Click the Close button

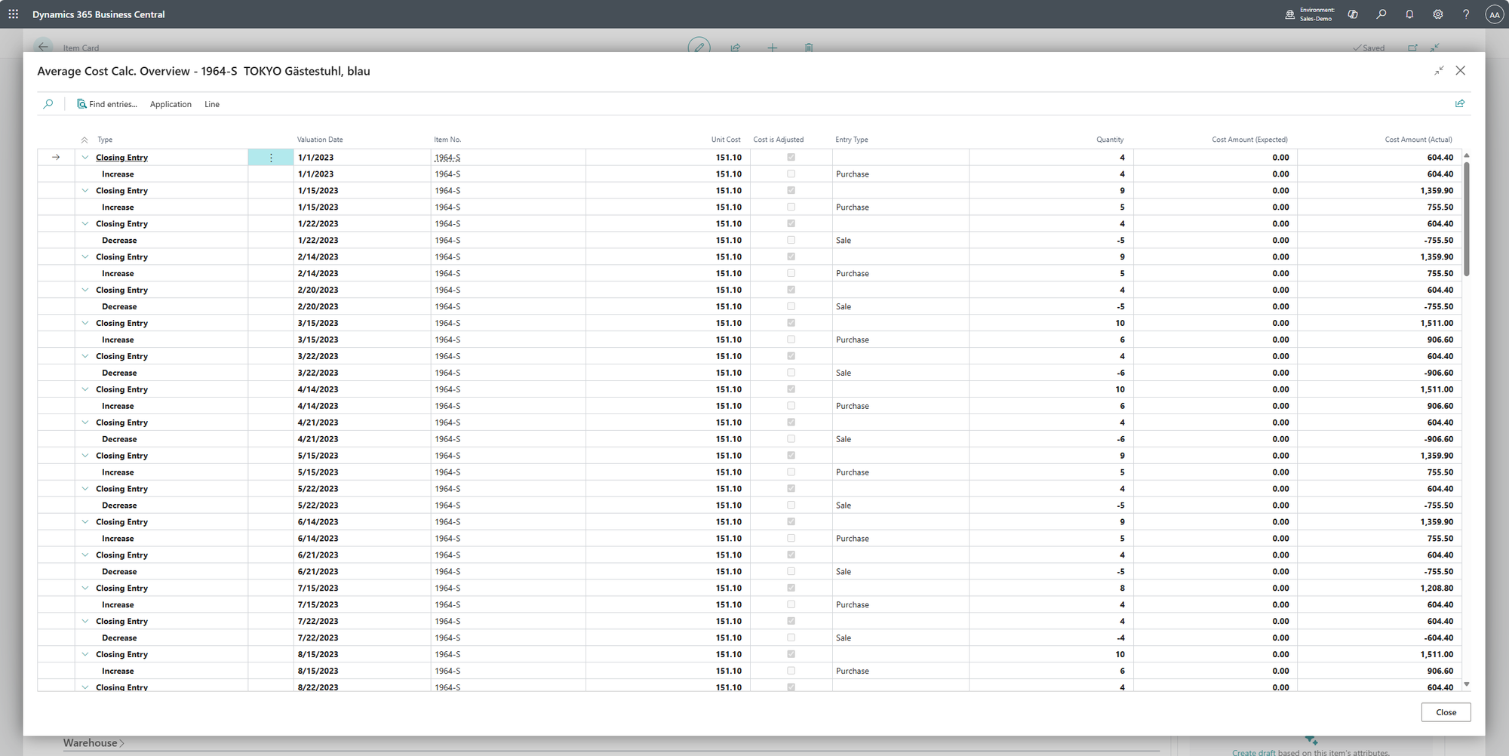tap(1445, 712)
